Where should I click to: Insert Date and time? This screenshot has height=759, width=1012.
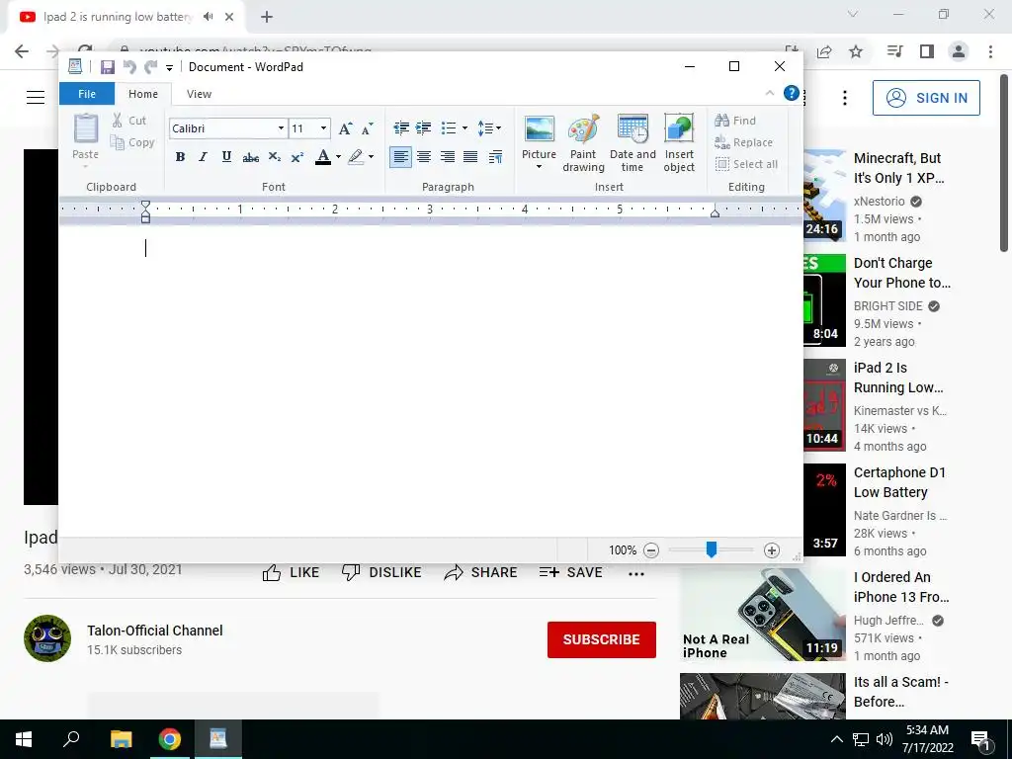coord(632,143)
